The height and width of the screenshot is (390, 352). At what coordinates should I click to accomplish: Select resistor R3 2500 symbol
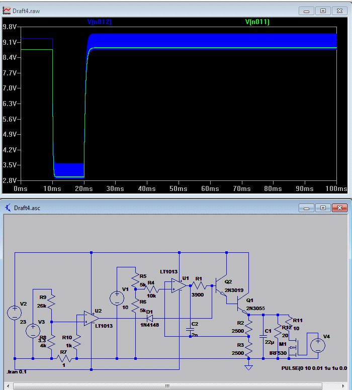(249, 348)
